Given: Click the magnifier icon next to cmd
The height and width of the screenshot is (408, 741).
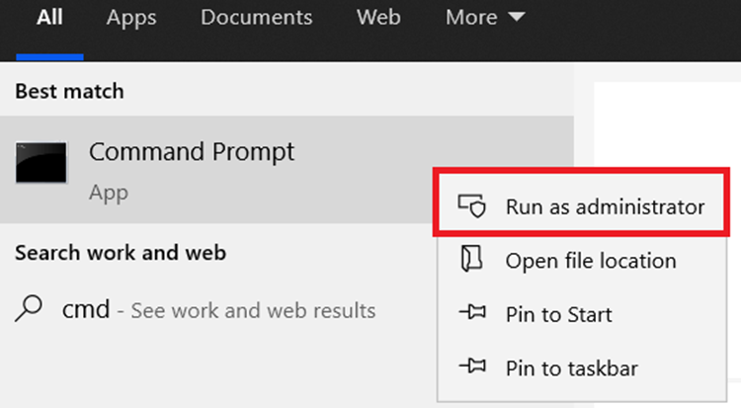Looking at the screenshot, I should point(30,310).
